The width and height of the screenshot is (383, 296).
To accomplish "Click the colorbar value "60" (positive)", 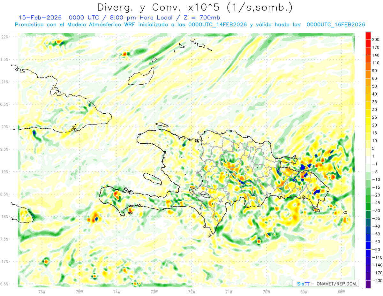I will pos(375,79).
